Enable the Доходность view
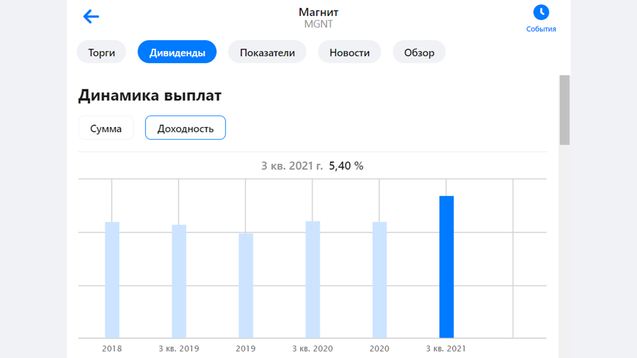 (185, 127)
